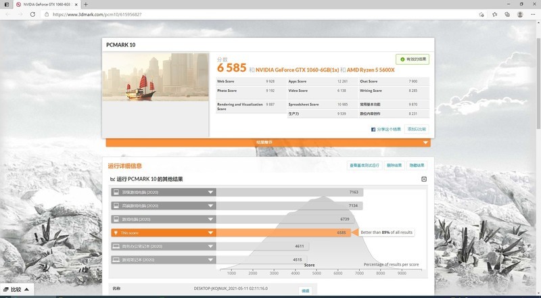Viewport: 541px width, 298px height.
Task: Open the NVIDIA GeForce GTX 1060-6GB link
Action: point(297,70)
